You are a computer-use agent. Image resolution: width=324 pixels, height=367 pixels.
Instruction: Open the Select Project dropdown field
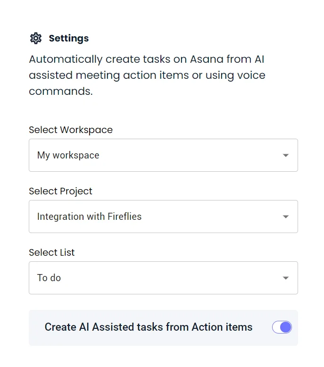pos(163,217)
